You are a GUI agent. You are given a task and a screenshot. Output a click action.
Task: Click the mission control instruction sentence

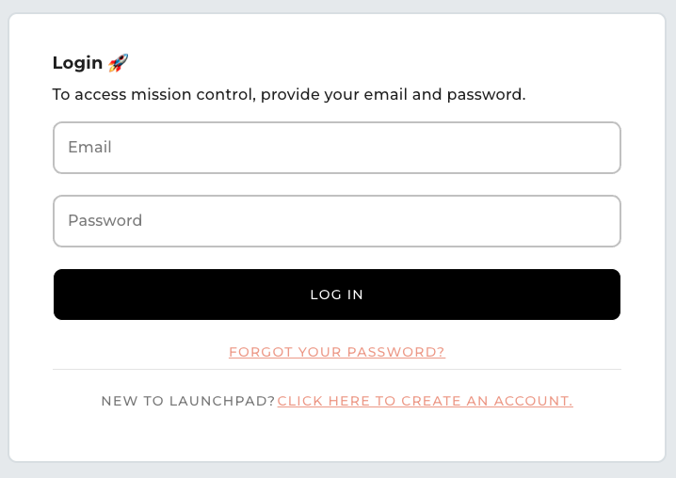(x=288, y=94)
